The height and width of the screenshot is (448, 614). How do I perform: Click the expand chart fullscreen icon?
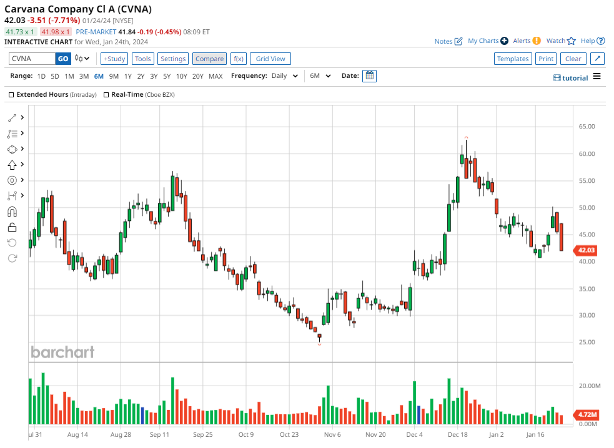tap(597, 59)
